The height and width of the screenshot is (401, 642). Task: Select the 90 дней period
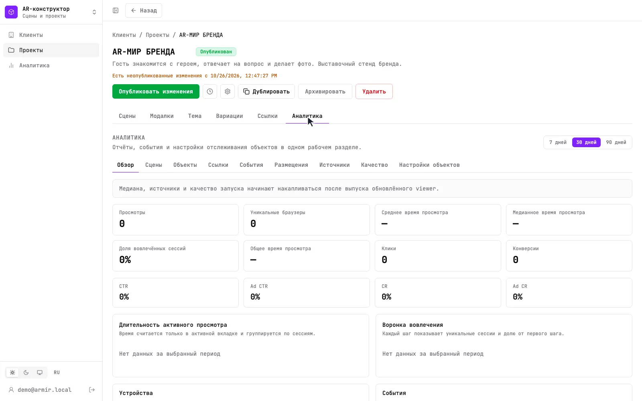(616, 142)
